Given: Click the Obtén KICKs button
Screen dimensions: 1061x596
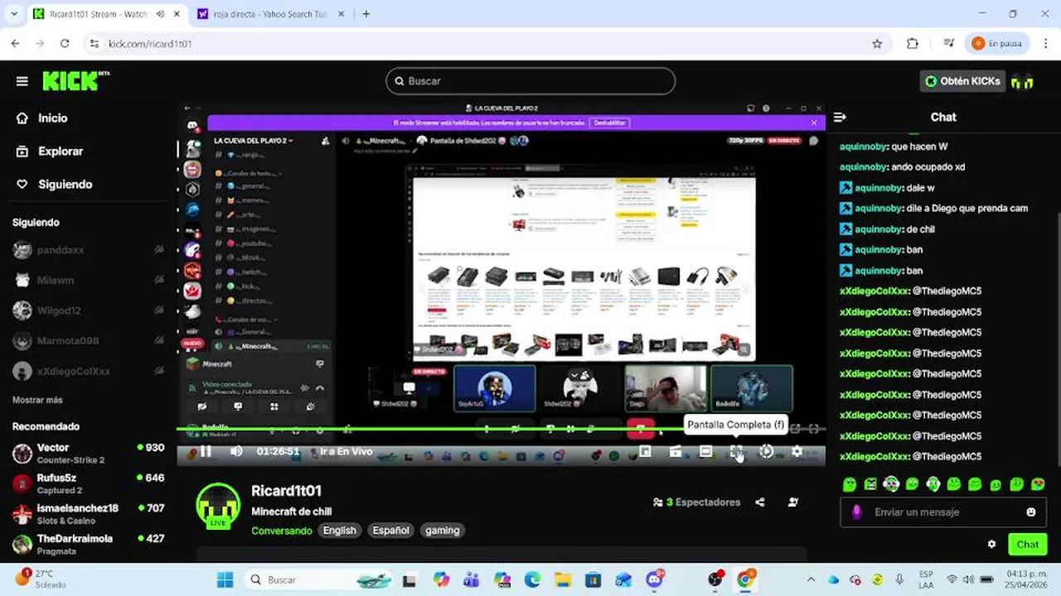Looking at the screenshot, I should (x=962, y=81).
